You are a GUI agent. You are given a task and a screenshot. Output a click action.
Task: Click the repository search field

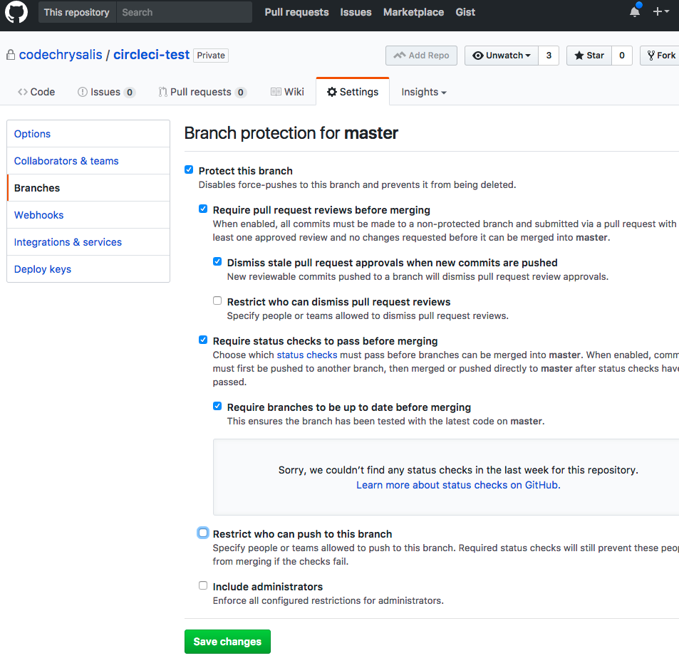click(x=184, y=12)
